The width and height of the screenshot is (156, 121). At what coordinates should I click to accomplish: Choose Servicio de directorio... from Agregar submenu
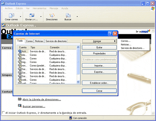(x=133, y=48)
